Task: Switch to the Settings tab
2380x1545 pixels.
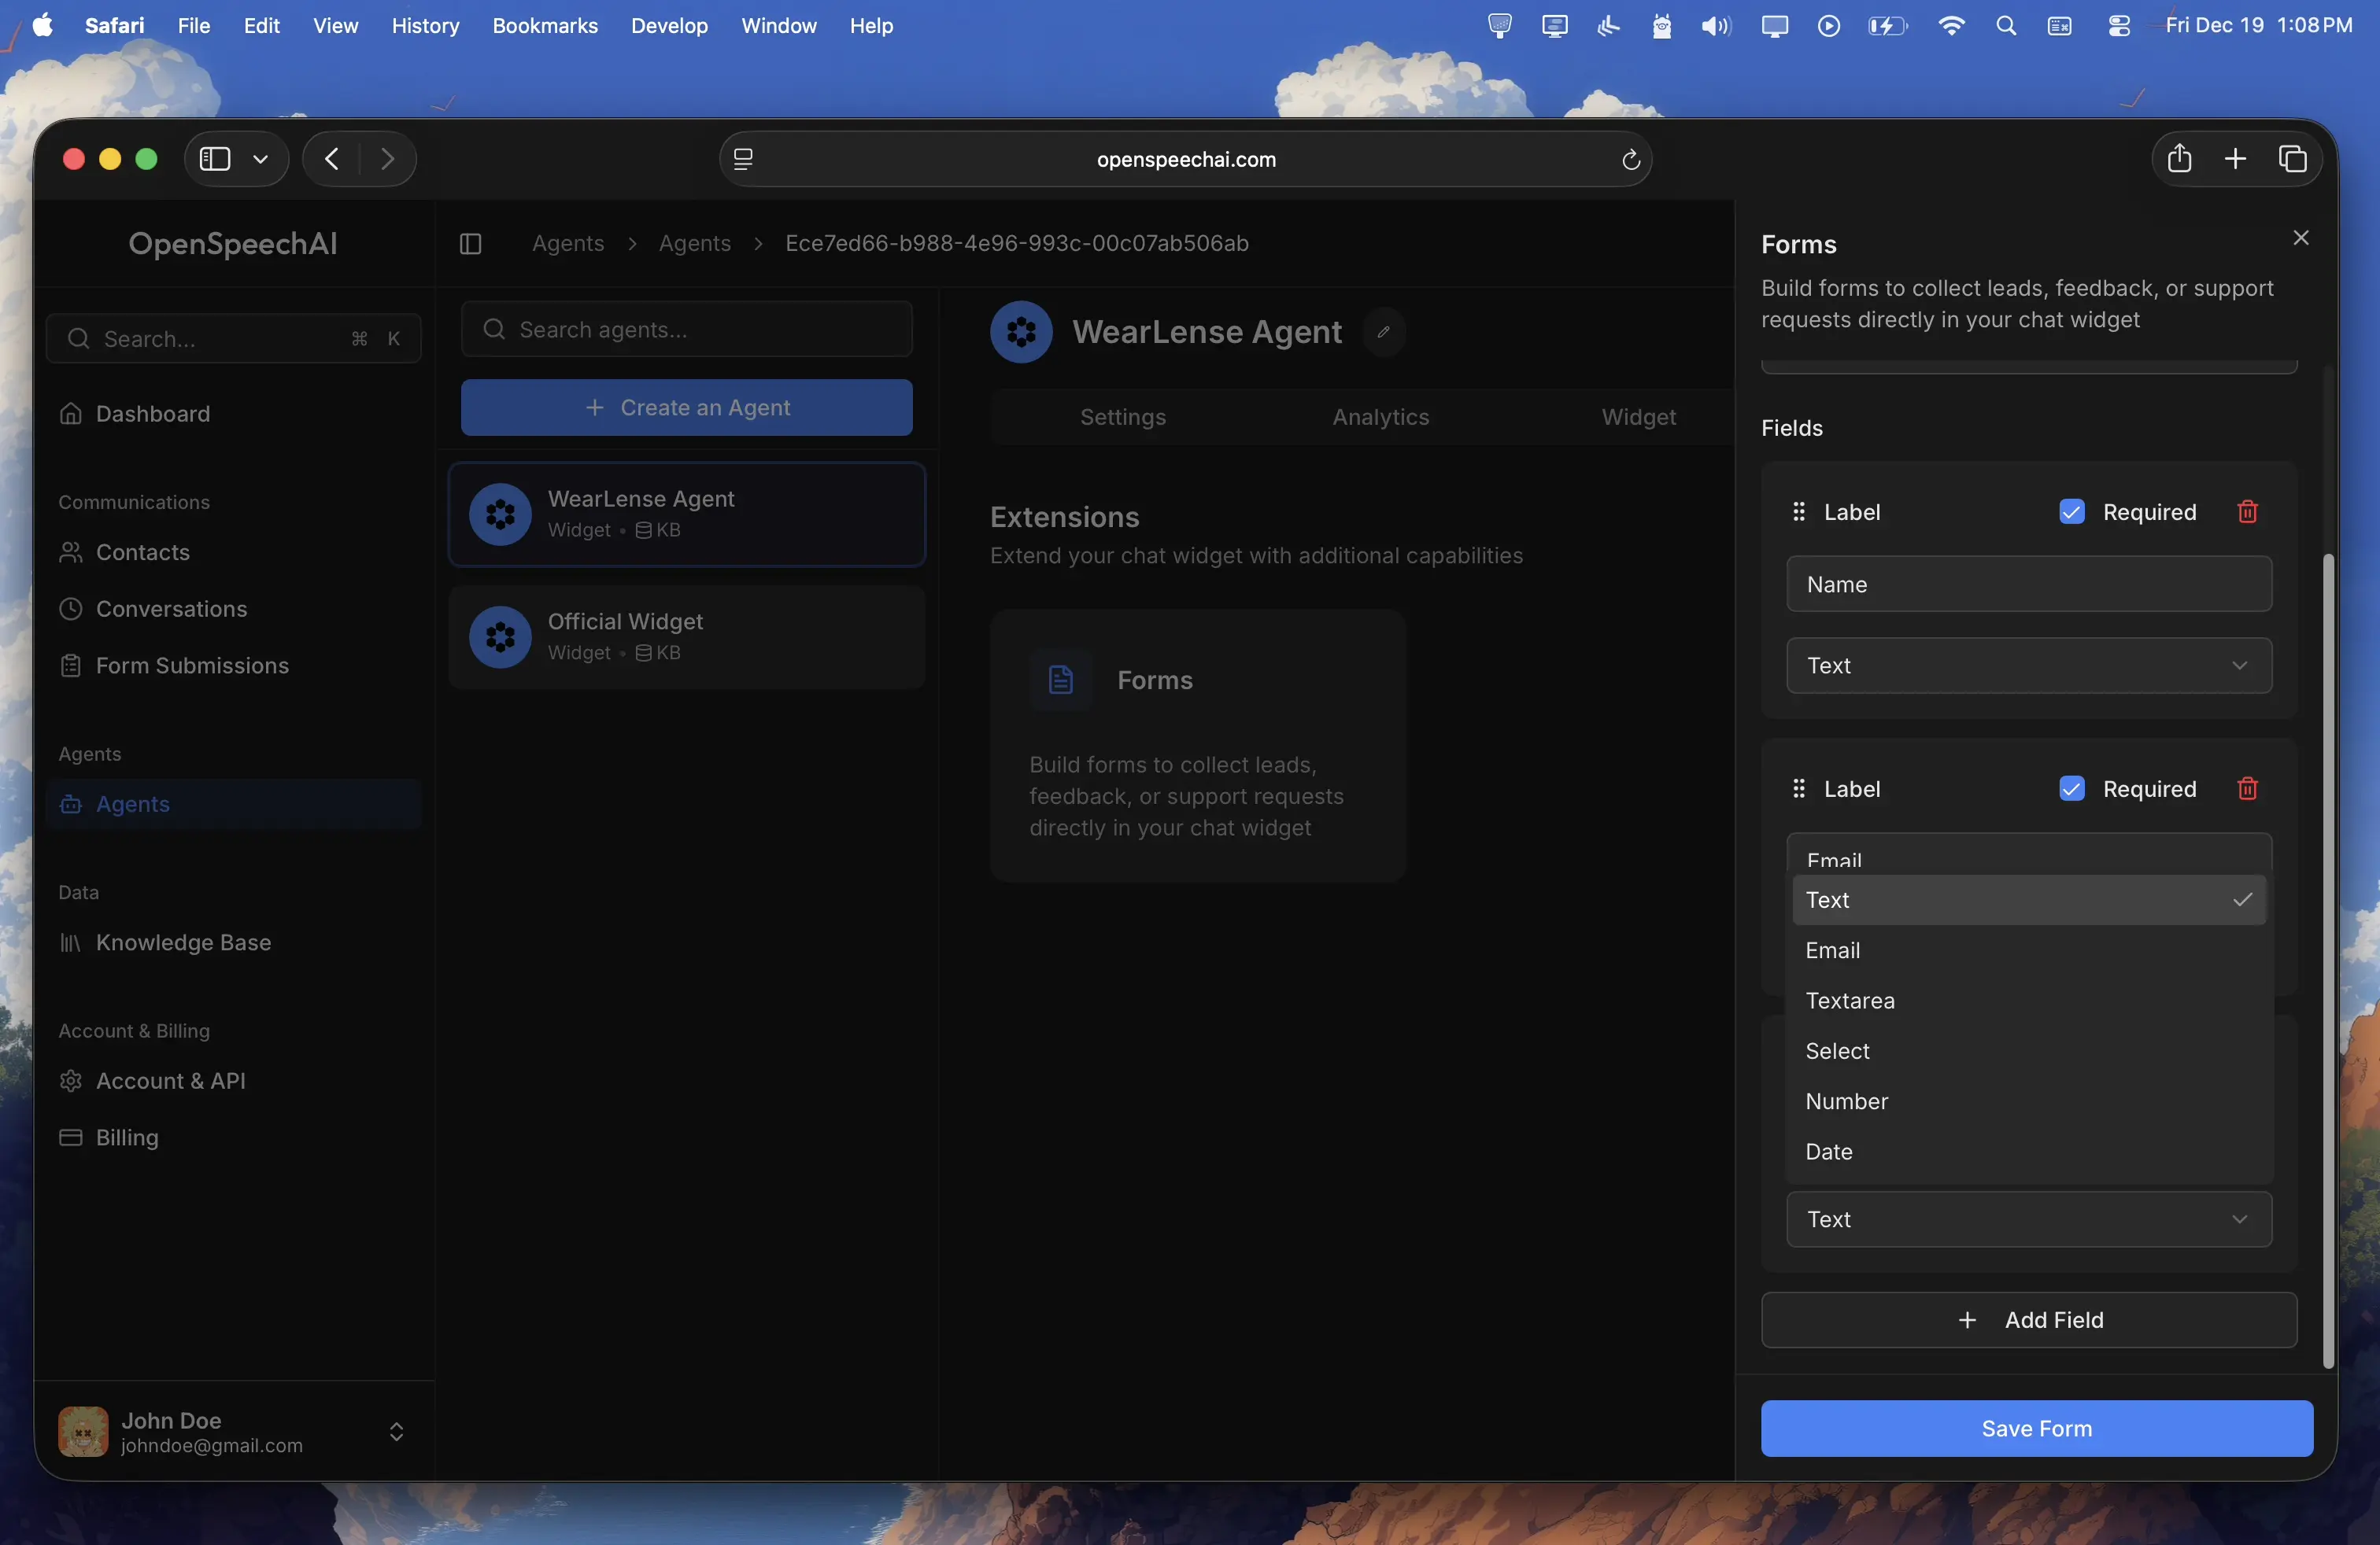Action: click(1123, 417)
